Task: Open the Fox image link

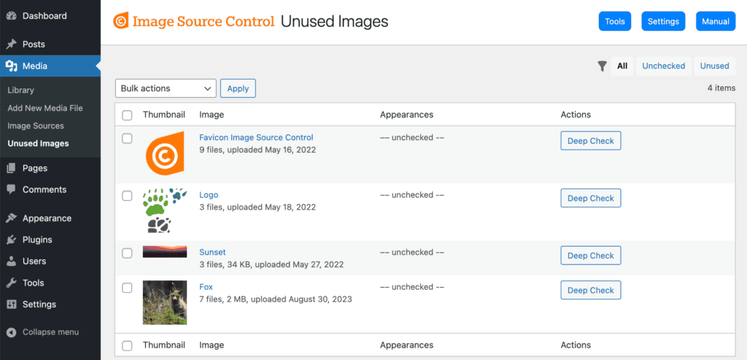Action: click(x=206, y=287)
